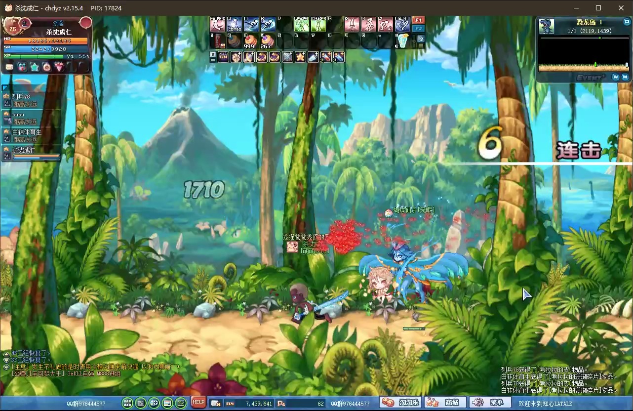Trigger the SPACE skill slot icon

point(402,24)
